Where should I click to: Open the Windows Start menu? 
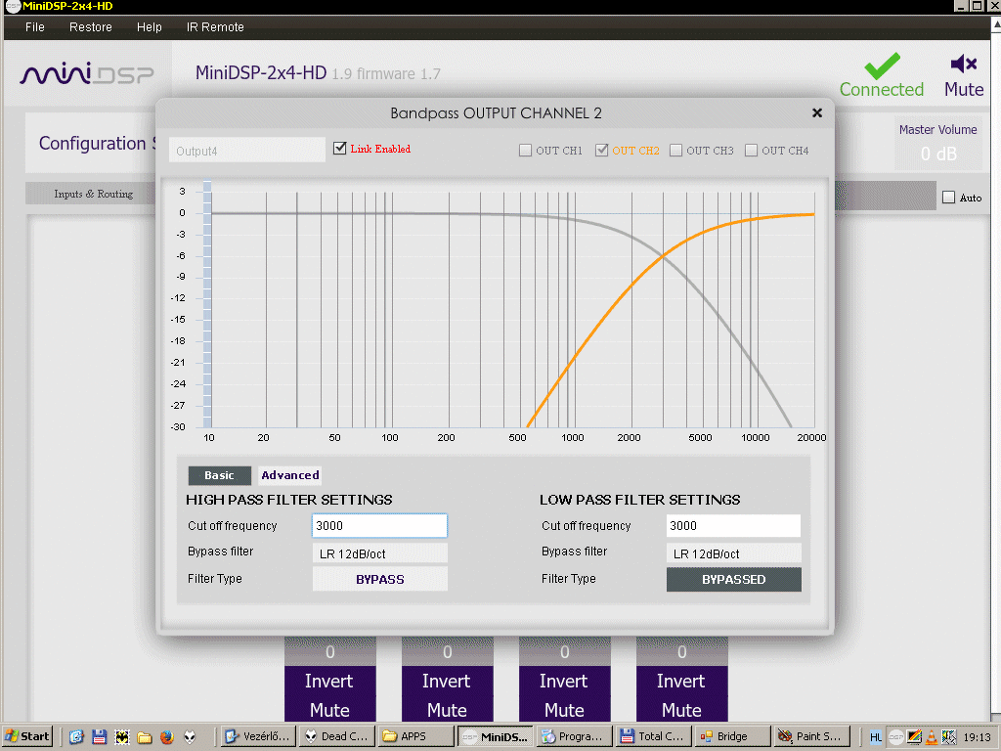pos(26,736)
